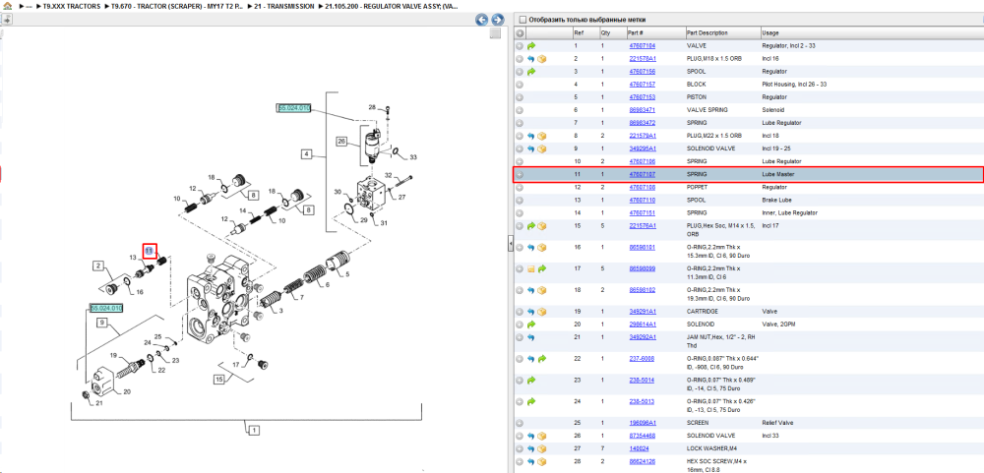Click highlighted callout 11 in diagram
Screen dimensions: 984x473
point(150,251)
